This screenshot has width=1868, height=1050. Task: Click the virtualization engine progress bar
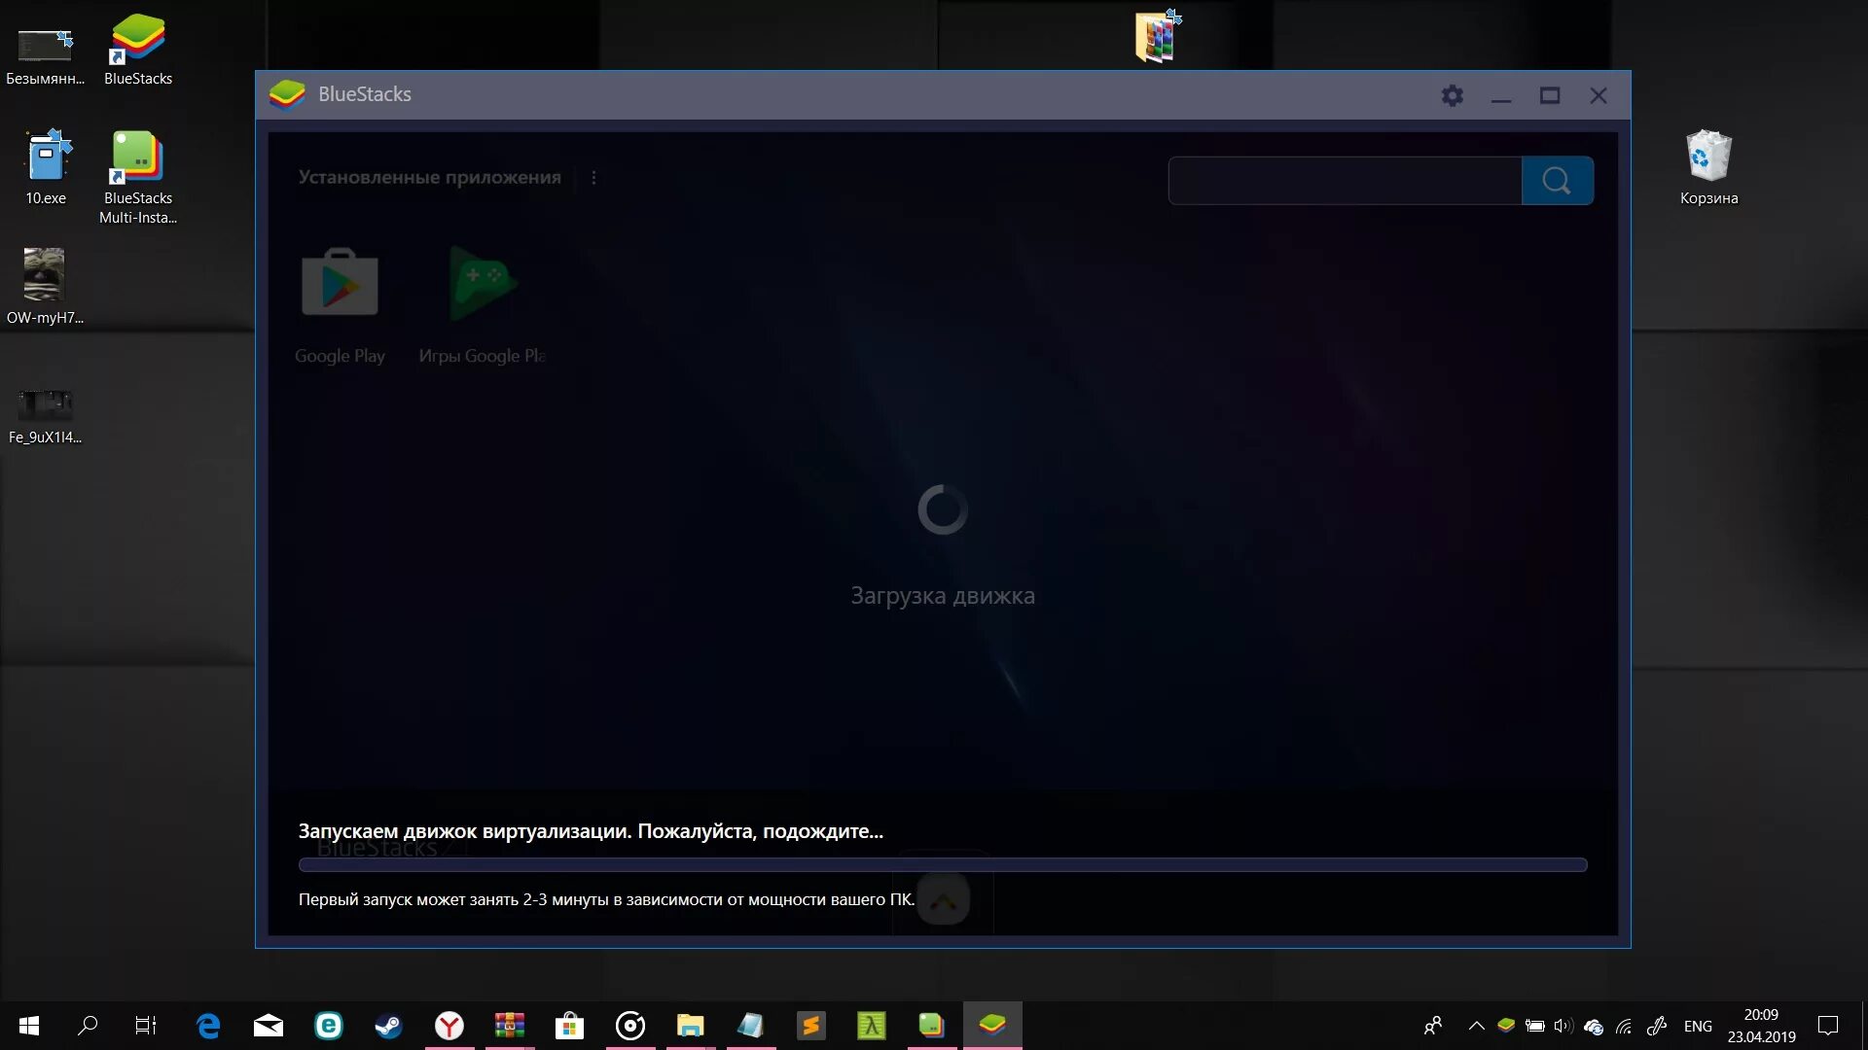pyautogui.click(x=942, y=864)
